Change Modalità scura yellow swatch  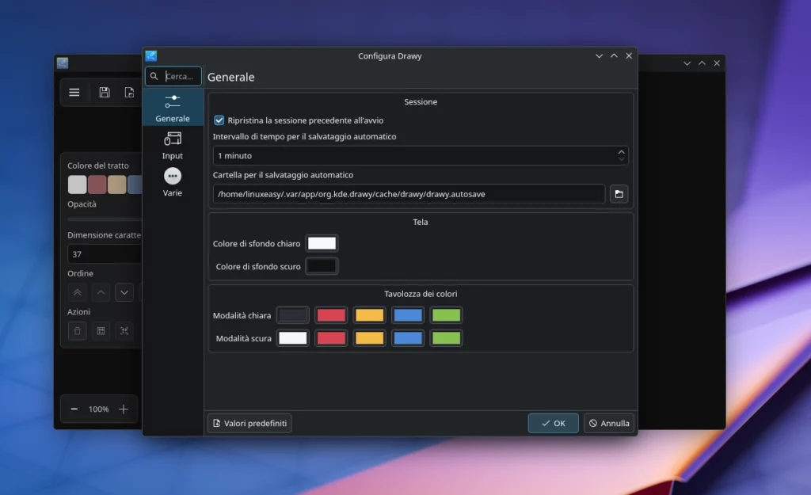369,337
